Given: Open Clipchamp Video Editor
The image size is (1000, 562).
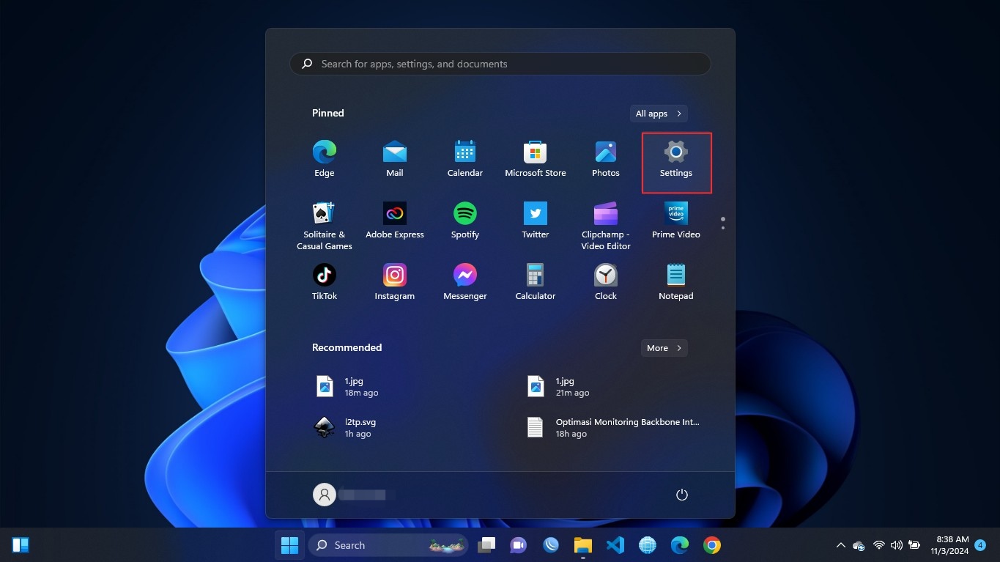Looking at the screenshot, I should pos(605,225).
